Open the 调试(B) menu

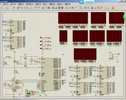click(x=38, y=4)
